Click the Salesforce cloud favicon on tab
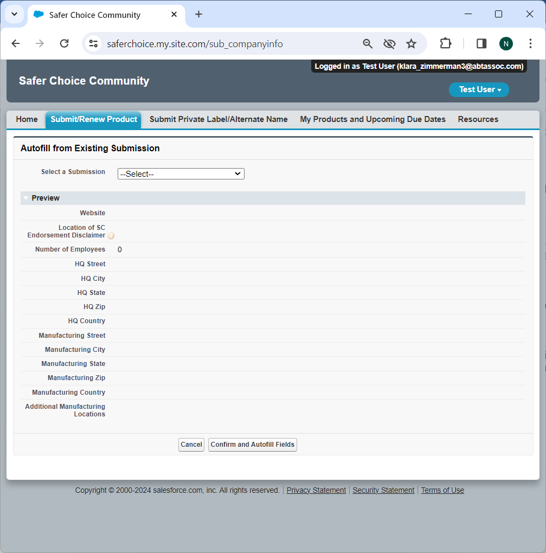The image size is (546, 553). coord(38,15)
